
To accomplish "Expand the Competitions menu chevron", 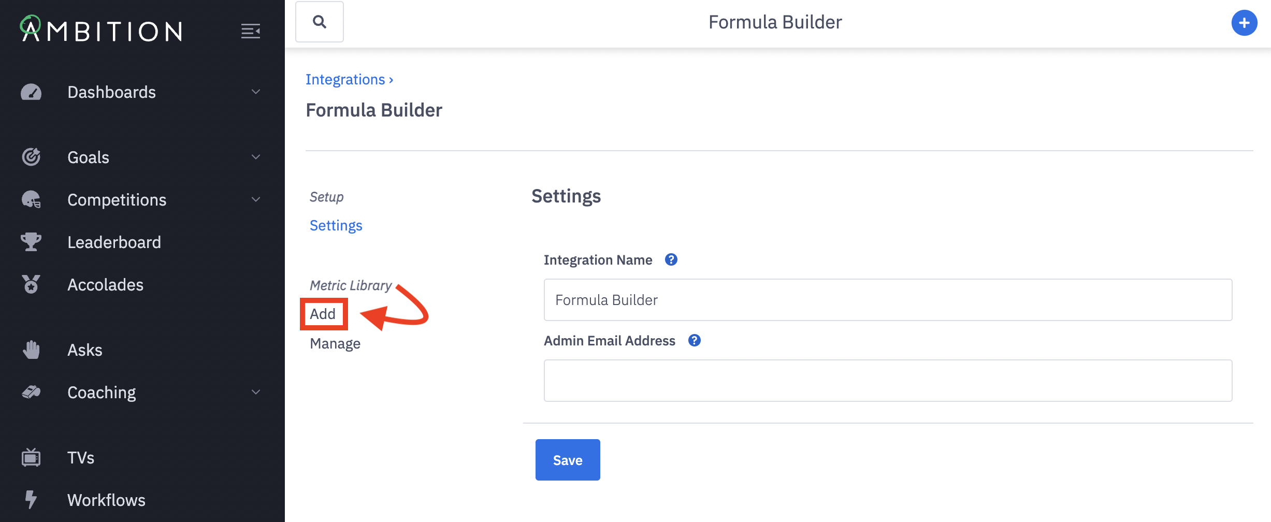I will 256,199.
